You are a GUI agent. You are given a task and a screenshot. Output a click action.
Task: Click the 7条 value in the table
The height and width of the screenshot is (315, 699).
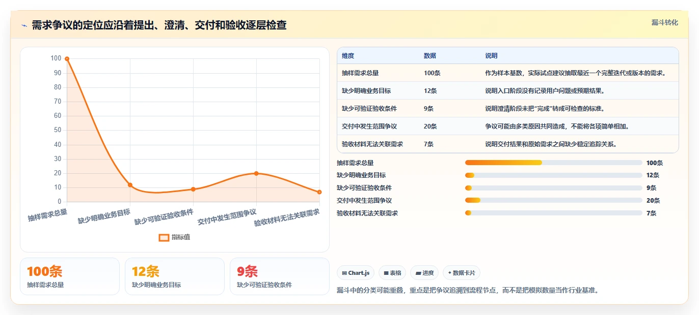coord(429,144)
